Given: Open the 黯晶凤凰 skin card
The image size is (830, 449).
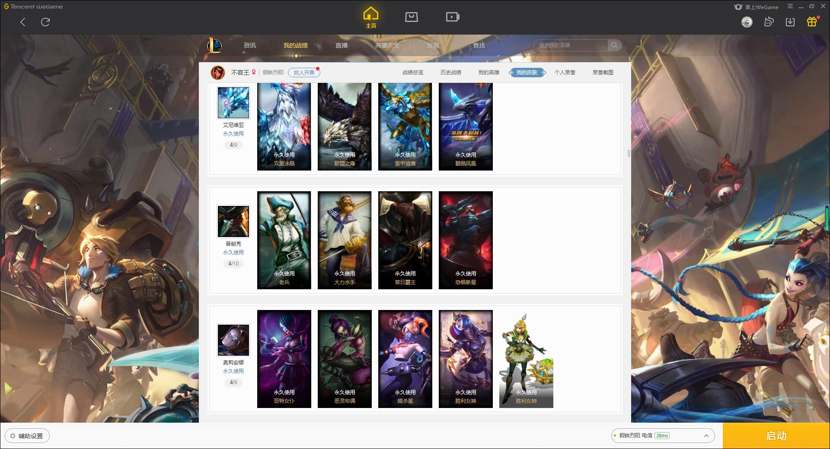Looking at the screenshot, I should click(466, 126).
